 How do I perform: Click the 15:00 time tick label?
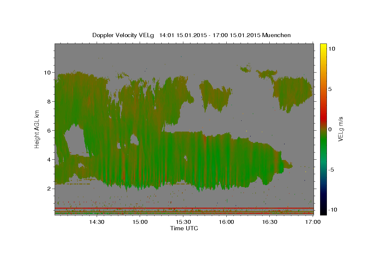point(140,222)
